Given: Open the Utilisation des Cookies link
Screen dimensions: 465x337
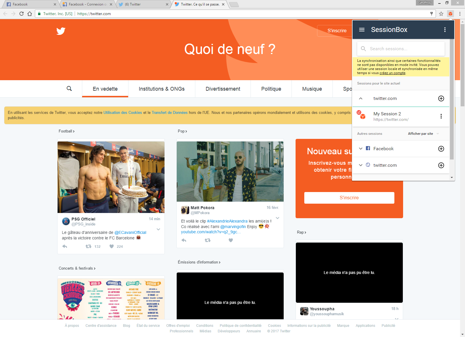Looking at the screenshot, I should (x=123, y=113).
